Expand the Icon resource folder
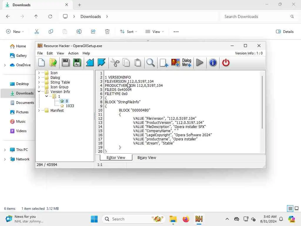The image size is (301, 226). coord(39,73)
